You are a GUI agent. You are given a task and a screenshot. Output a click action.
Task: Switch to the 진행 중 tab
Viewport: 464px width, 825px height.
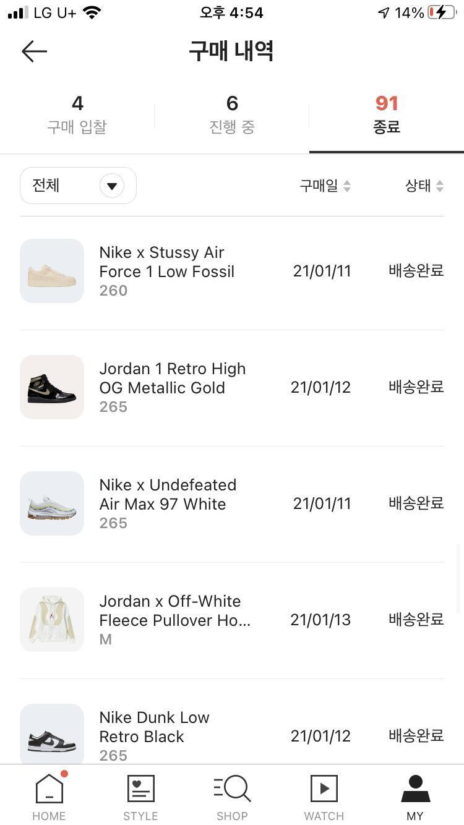(232, 114)
